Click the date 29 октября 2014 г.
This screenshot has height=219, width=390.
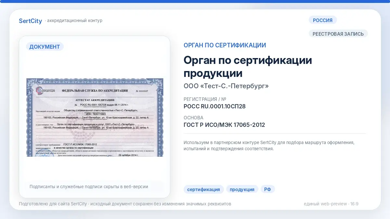[x=128, y=155]
